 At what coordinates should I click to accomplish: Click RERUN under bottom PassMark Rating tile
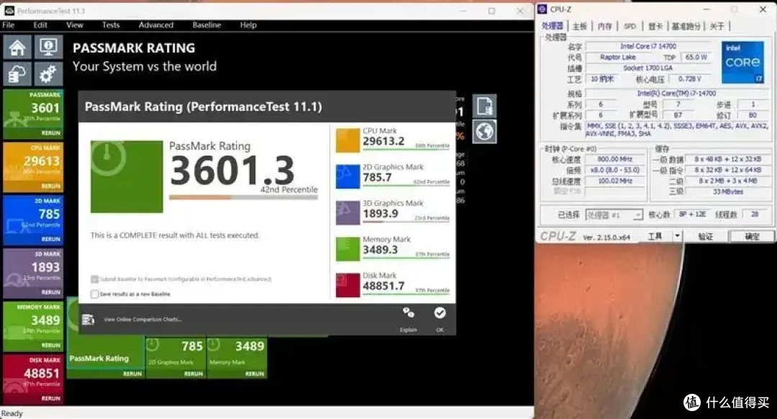pos(132,374)
